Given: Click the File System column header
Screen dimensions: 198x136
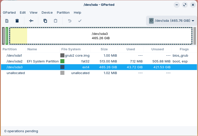Looking at the screenshot, I should click(71, 49).
